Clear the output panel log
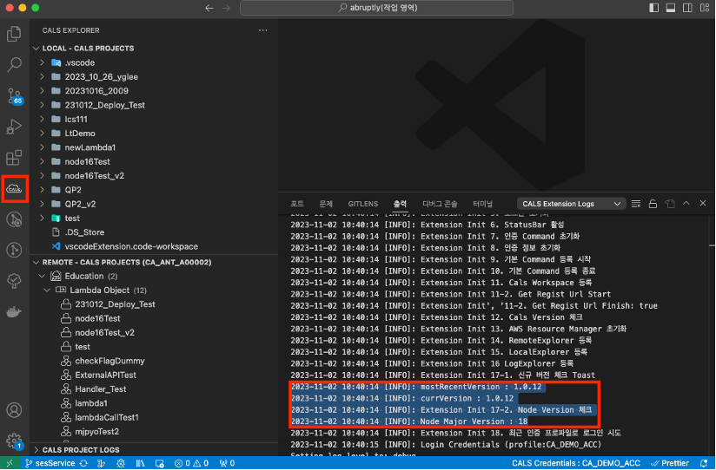The width and height of the screenshot is (716, 470). pyautogui.click(x=636, y=204)
